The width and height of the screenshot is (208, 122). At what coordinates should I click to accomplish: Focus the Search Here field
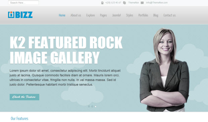coord(23,3)
